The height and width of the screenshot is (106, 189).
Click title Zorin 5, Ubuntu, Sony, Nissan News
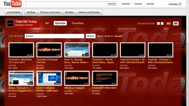coord(76,61)
